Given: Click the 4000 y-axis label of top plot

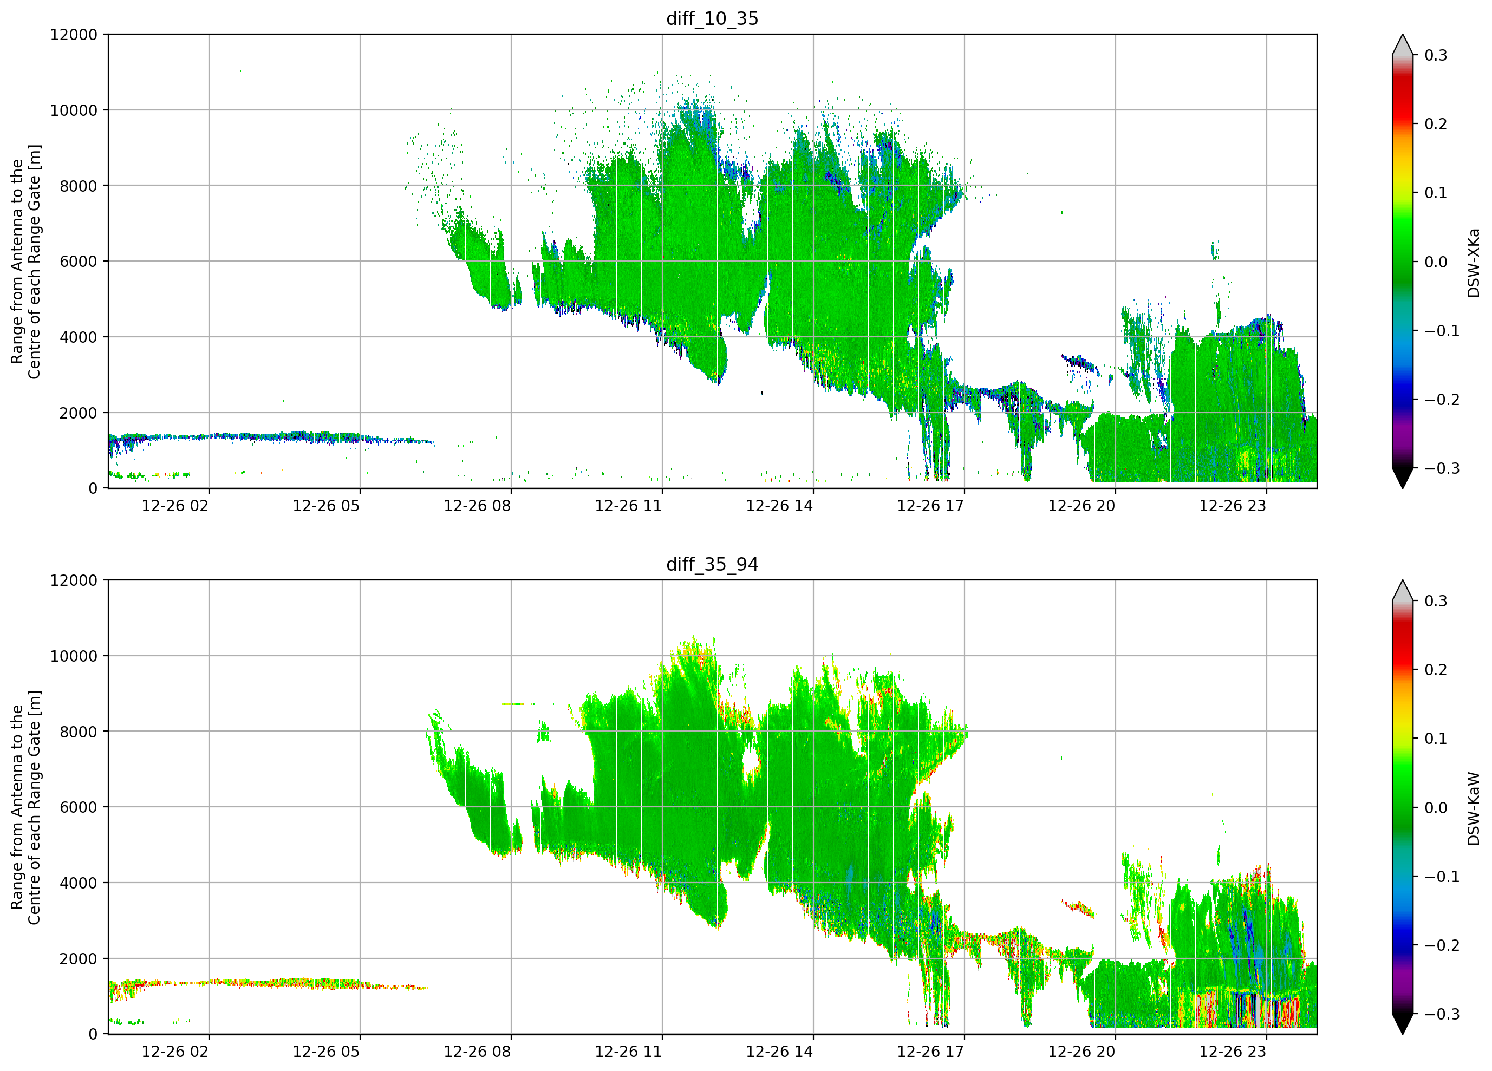Looking at the screenshot, I should [79, 337].
